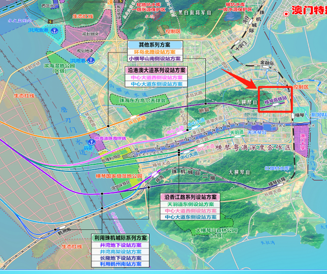Click the red circle marker for 澳门特别
This screenshot has height=274, width=327.
point(286,14)
